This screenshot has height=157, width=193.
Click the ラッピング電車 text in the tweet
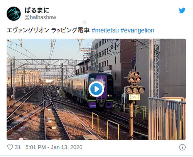(70, 30)
